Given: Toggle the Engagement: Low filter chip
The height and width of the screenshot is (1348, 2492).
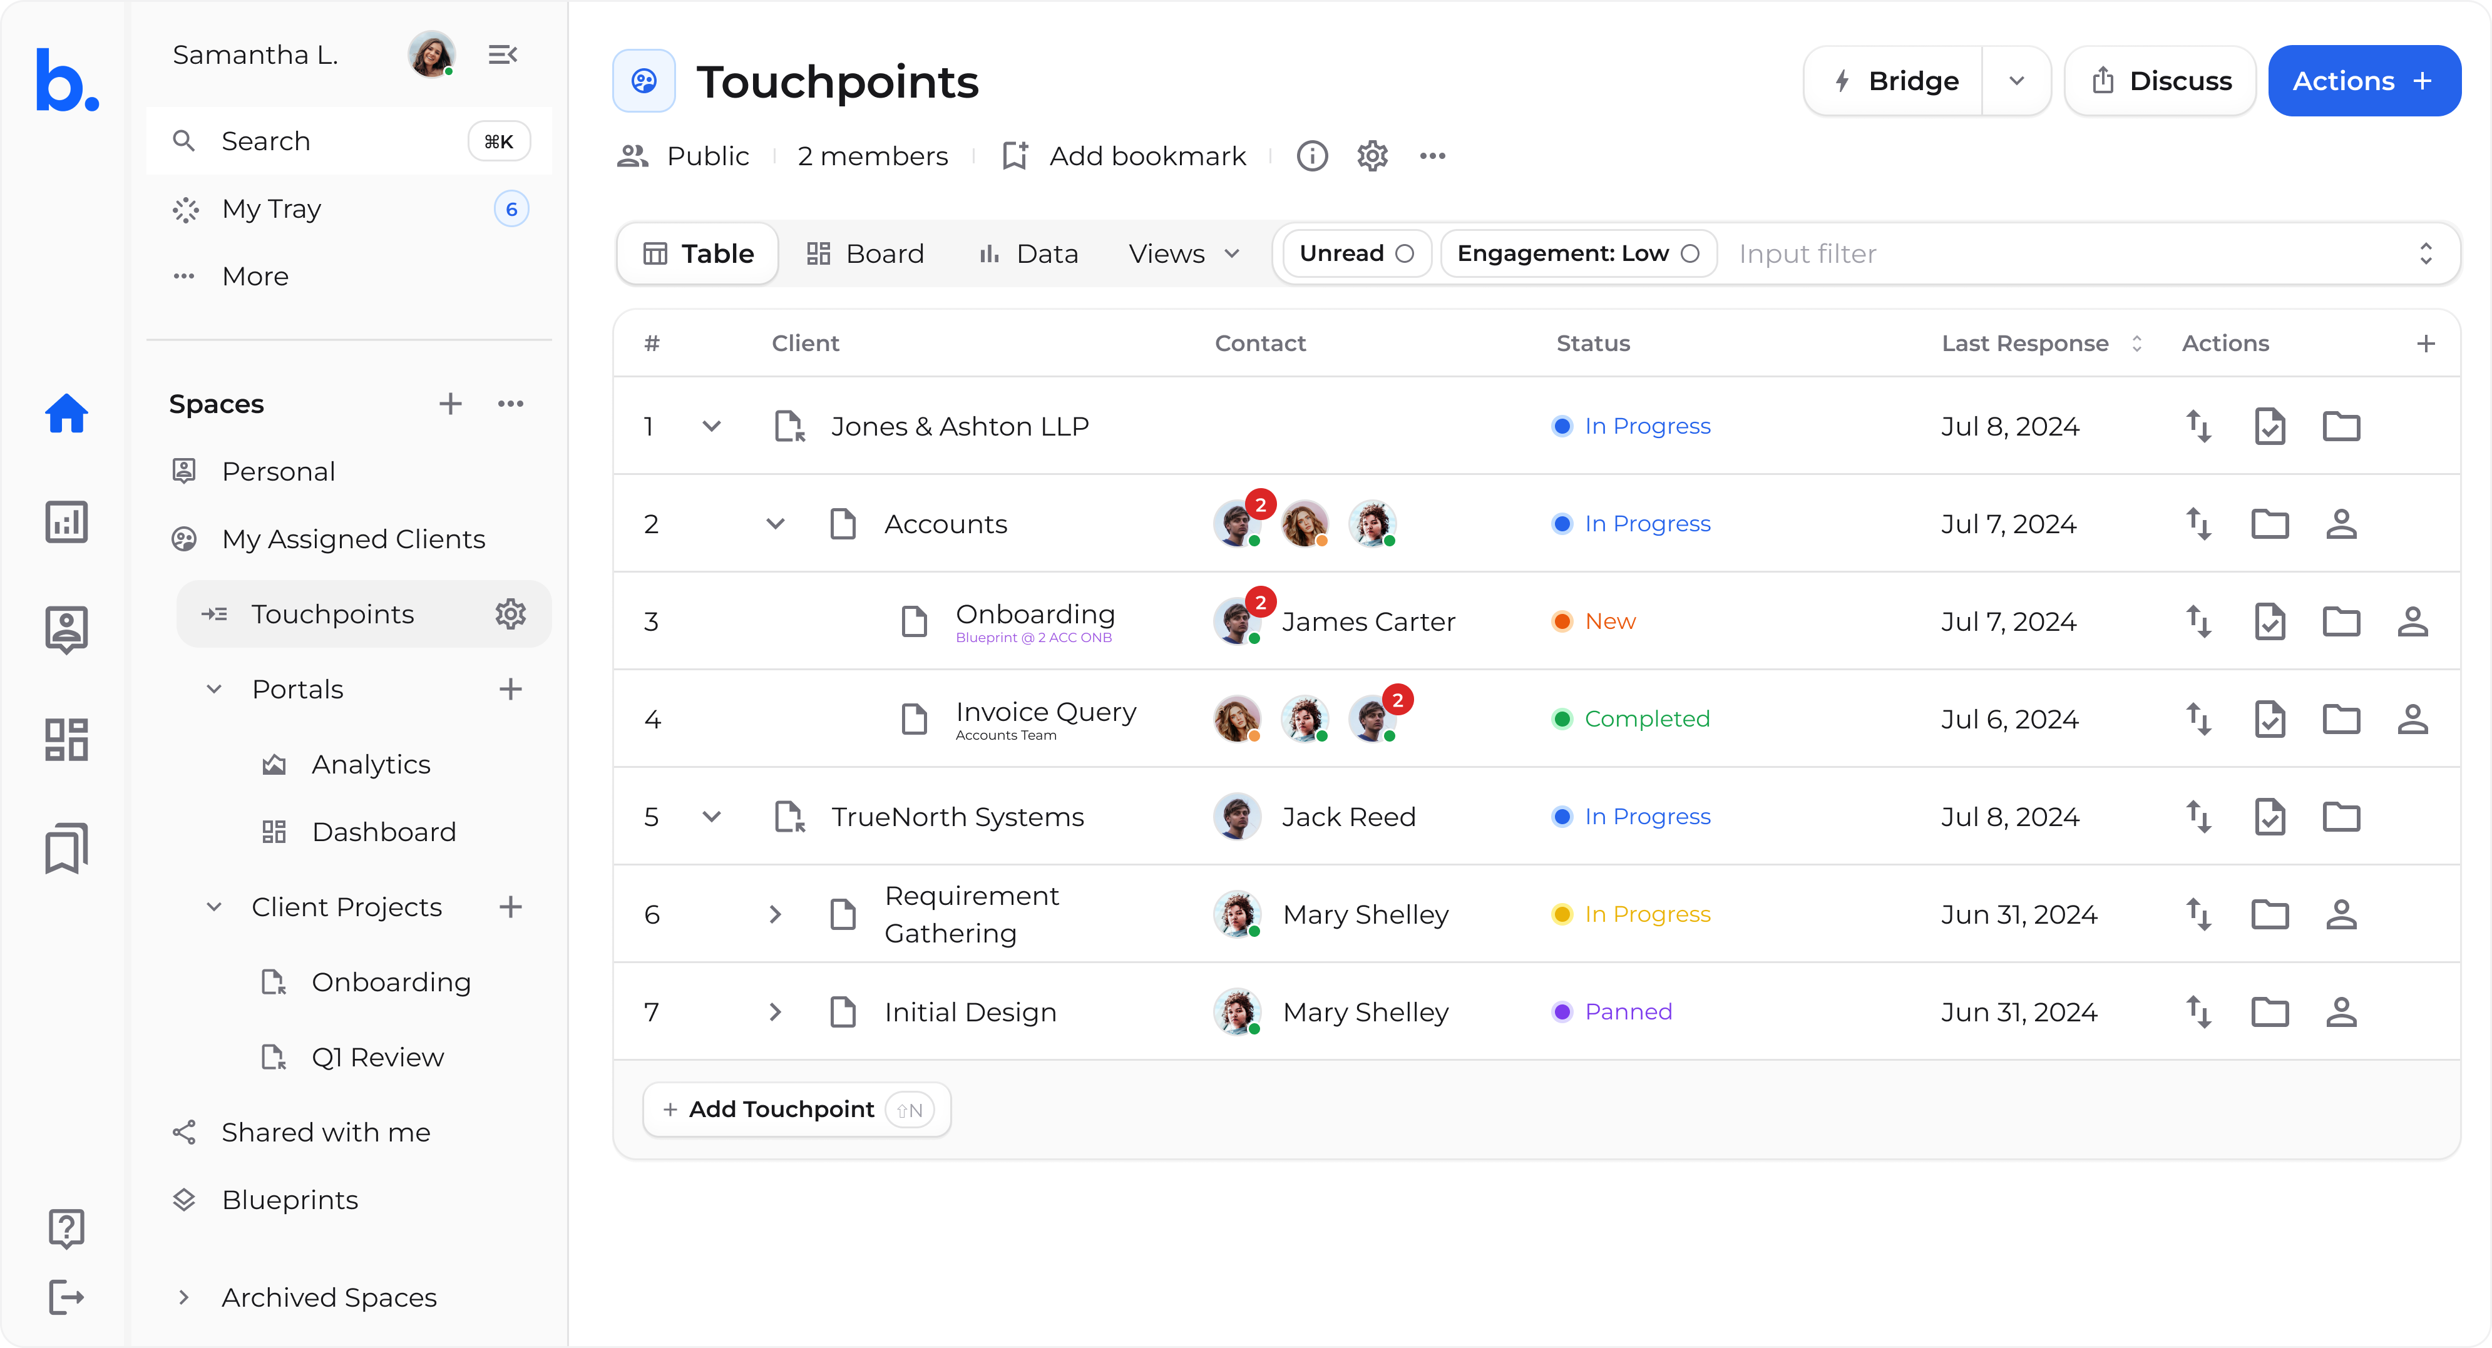Looking at the screenshot, I should [x=1577, y=253].
